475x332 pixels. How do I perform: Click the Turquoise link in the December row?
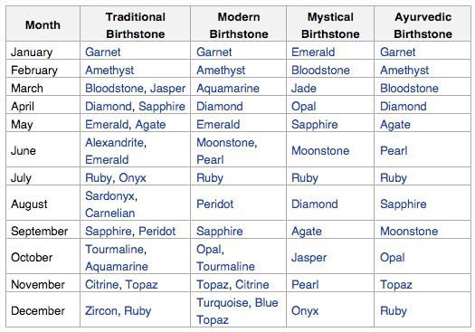click(x=222, y=303)
